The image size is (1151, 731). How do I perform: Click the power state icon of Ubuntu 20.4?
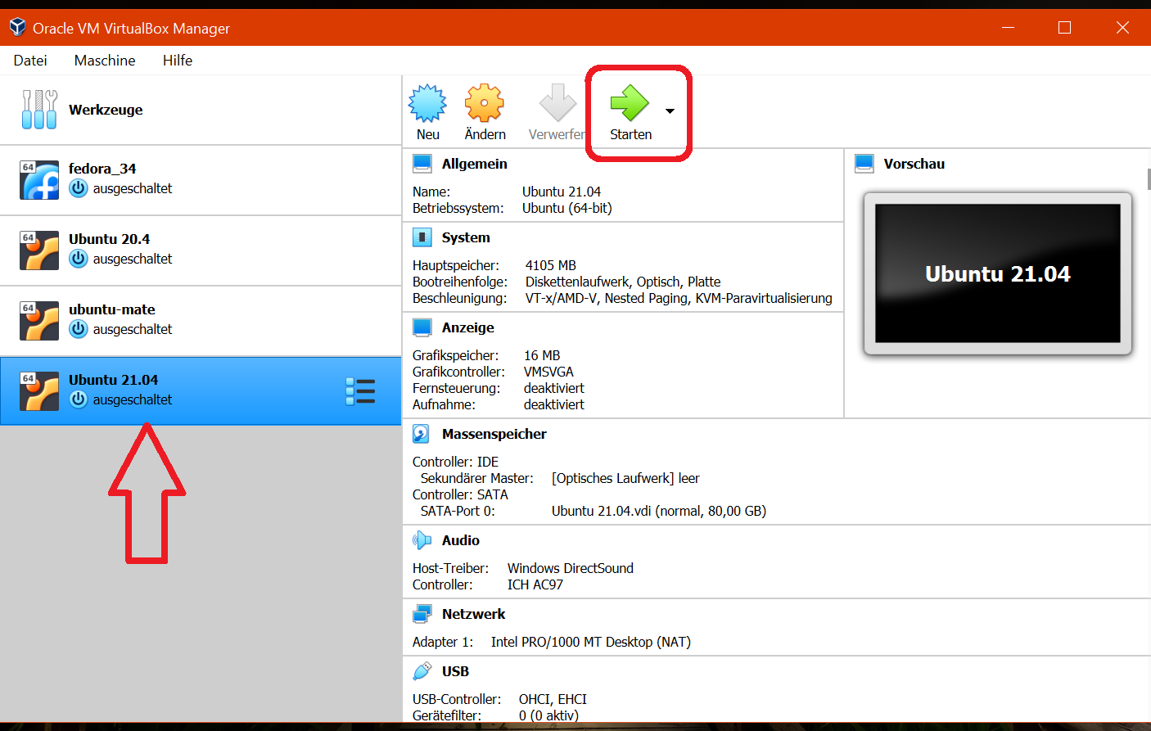[79, 259]
